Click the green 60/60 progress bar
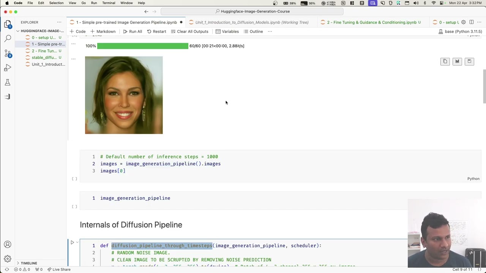486x273 pixels. (x=142, y=46)
